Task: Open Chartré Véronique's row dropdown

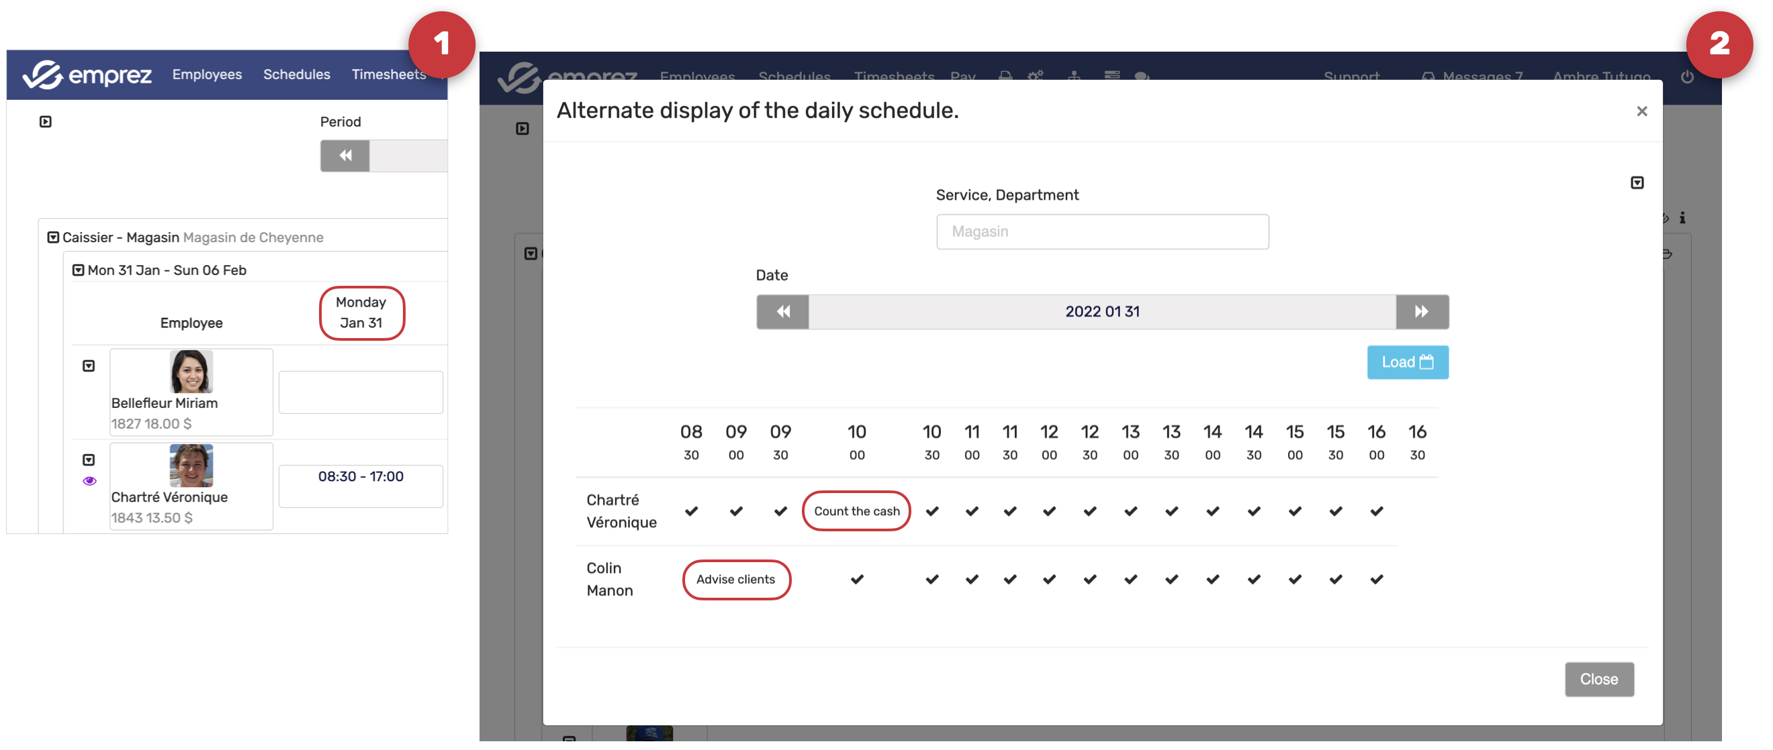Action: coord(89,460)
